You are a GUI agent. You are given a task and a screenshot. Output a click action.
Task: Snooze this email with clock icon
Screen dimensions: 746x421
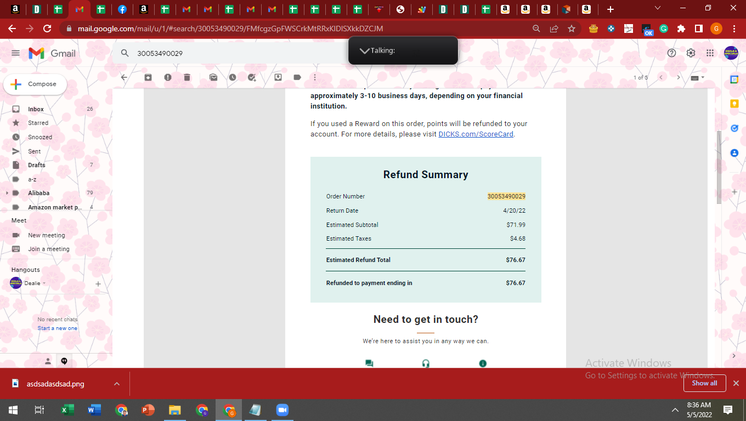pyautogui.click(x=233, y=77)
